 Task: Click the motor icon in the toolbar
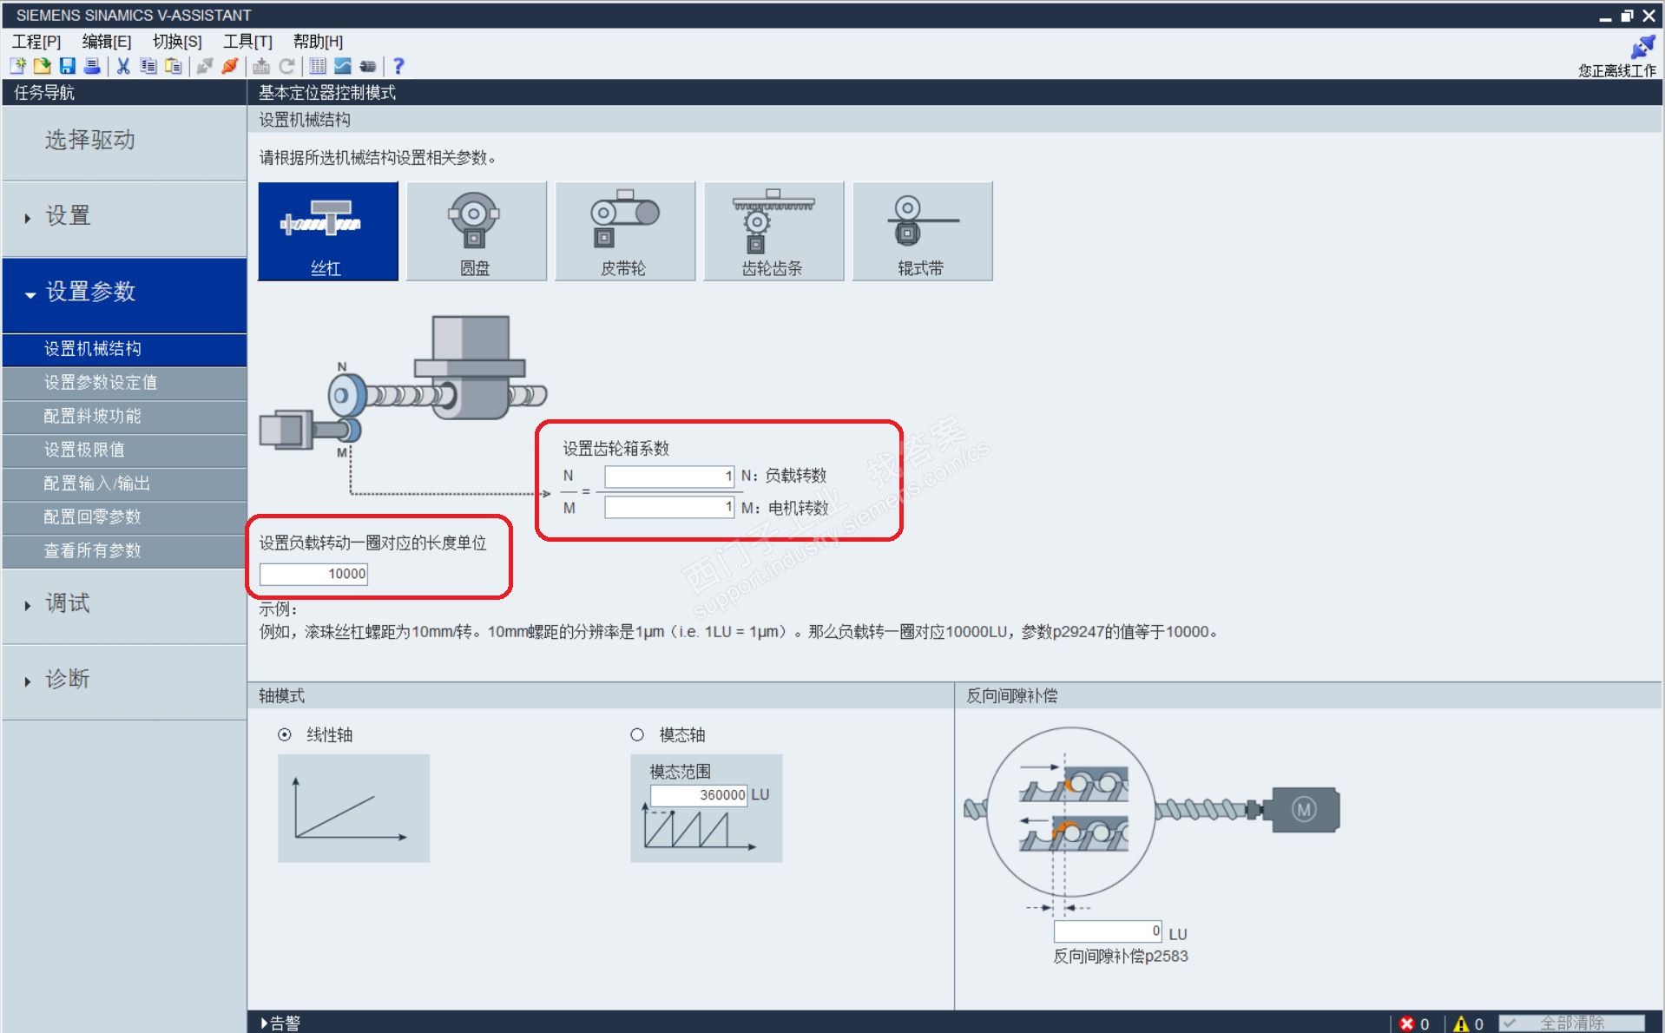pos(368,66)
